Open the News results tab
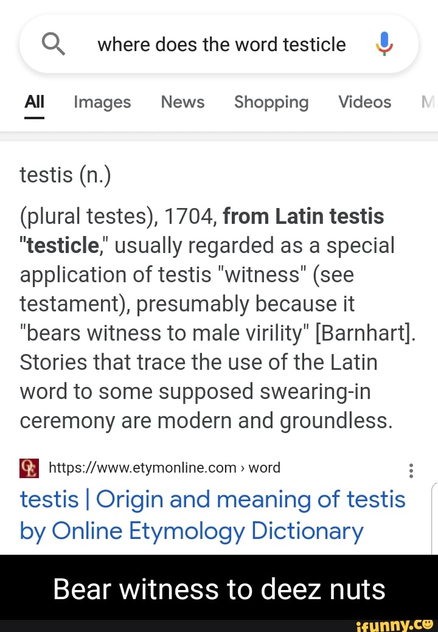The height and width of the screenshot is (632, 438). coord(182,102)
